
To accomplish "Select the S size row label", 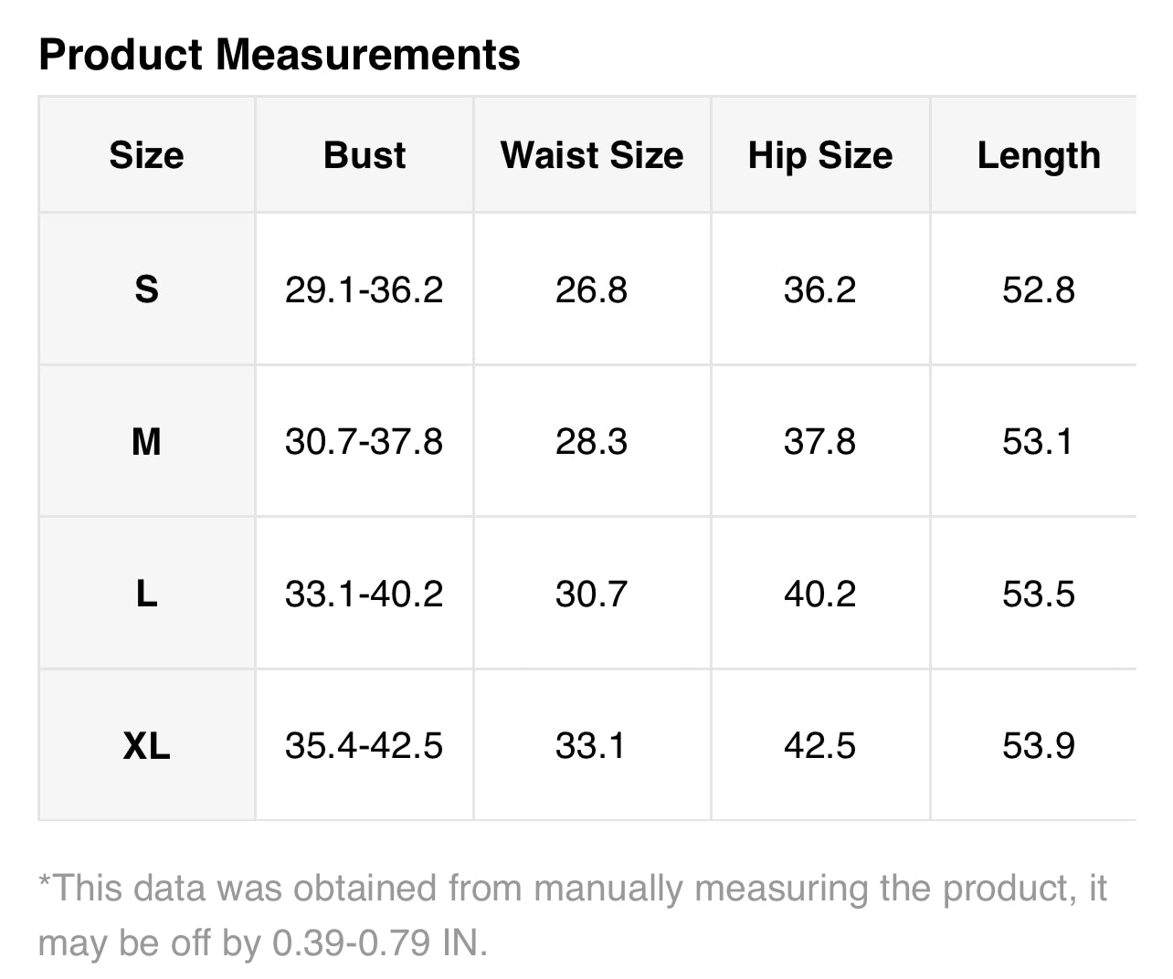I will pos(146,289).
